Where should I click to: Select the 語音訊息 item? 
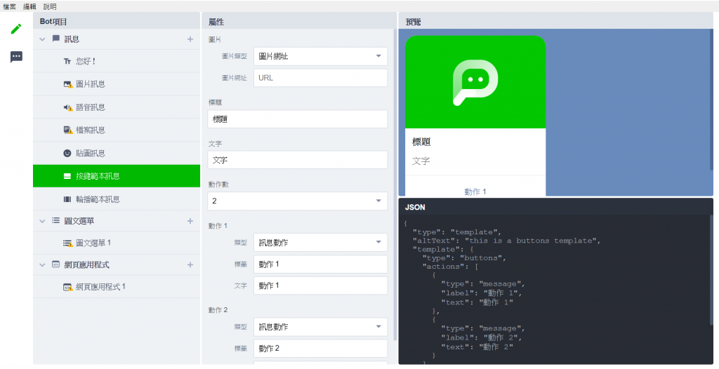tap(117, 107)
